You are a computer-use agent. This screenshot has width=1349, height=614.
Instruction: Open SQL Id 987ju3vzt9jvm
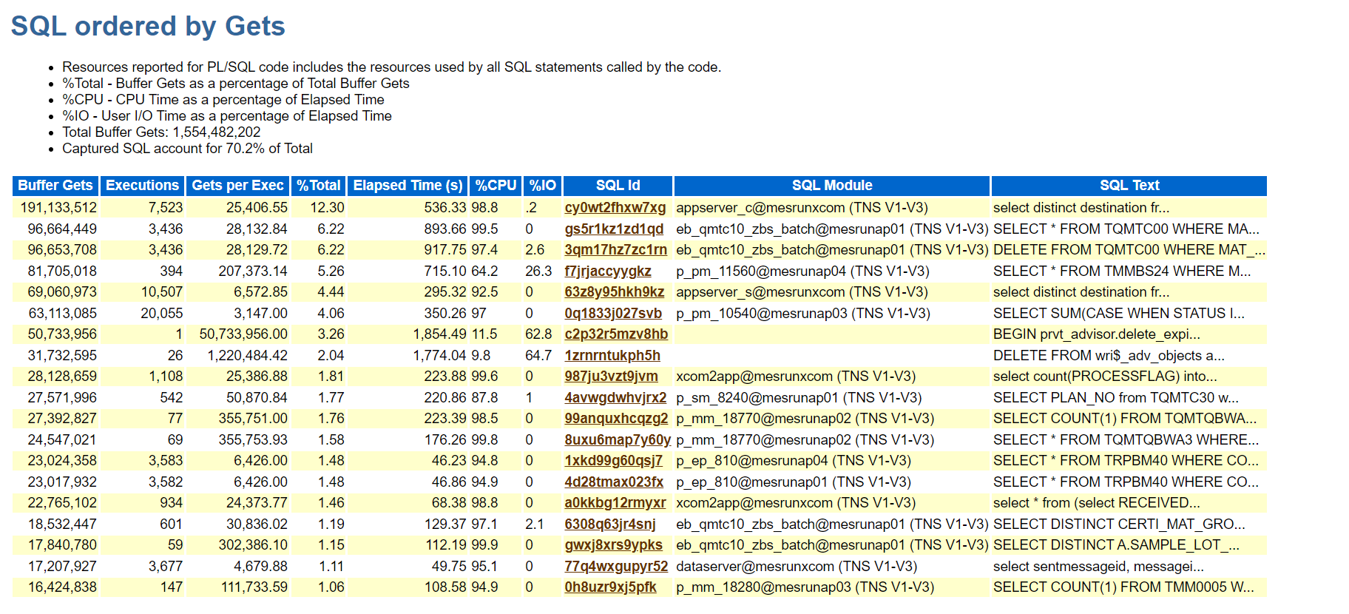[x=611, y=377]
